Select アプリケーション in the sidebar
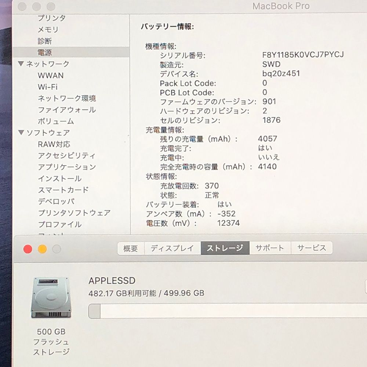Viewport: 367px width, 367px height. tap(67, 167)
